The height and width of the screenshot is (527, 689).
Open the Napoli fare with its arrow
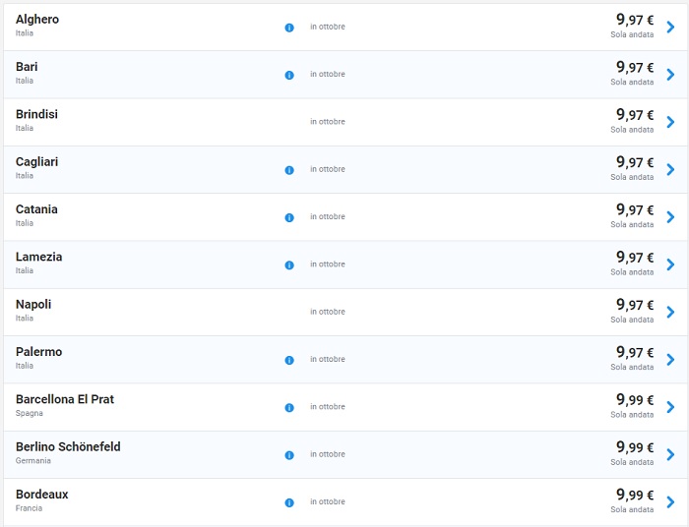(x=670, y=312)
